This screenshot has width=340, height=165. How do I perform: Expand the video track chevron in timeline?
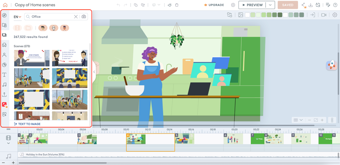point(8,143)
